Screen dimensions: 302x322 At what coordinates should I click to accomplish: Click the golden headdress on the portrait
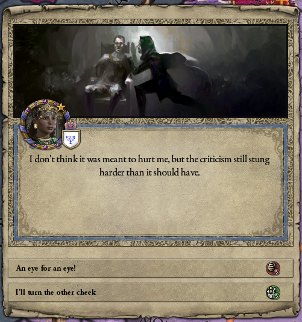pos(44,111)
